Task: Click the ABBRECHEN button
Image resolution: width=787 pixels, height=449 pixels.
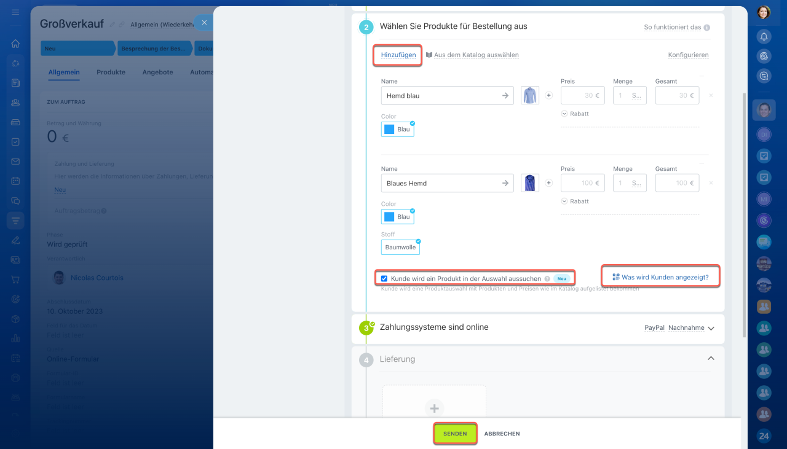Action: (502, 434)
